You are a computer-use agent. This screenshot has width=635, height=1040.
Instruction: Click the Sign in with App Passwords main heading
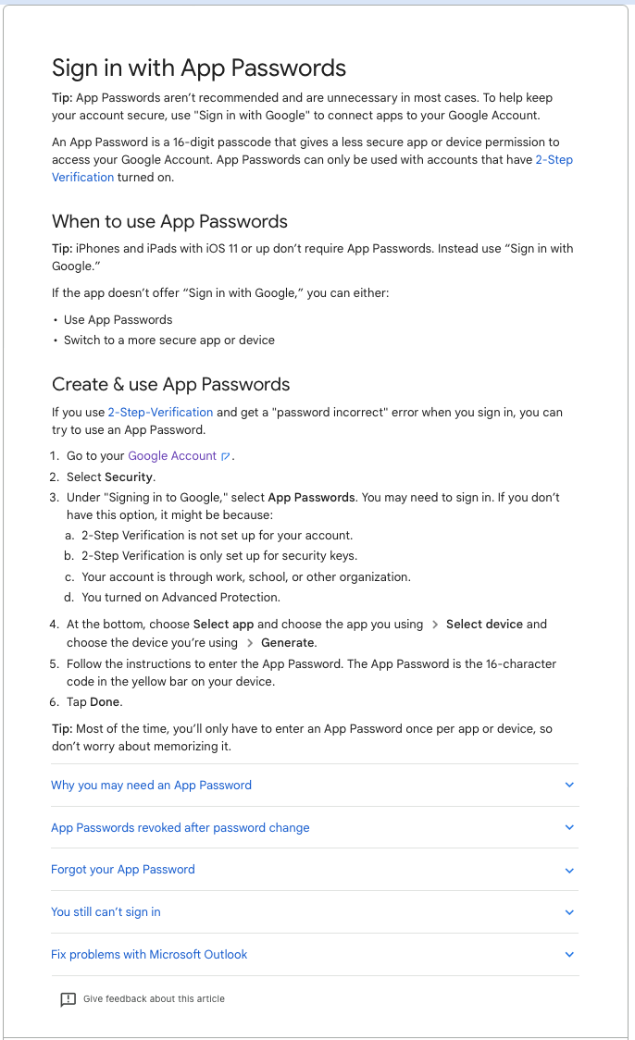(x=199, y=68)
